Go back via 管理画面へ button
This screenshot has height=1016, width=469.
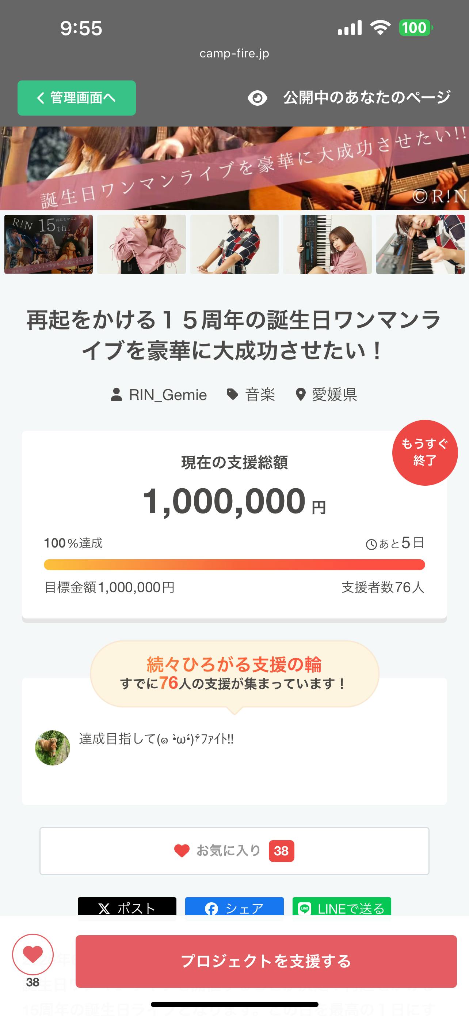76,98
